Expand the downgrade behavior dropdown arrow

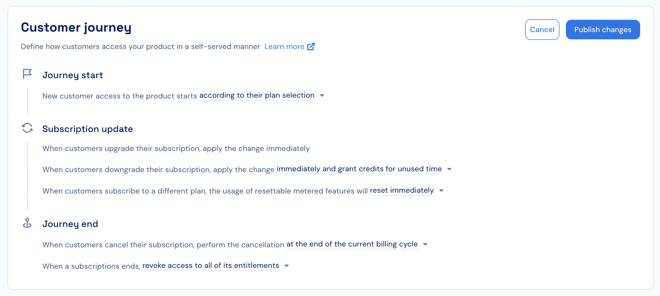(450, 169)
